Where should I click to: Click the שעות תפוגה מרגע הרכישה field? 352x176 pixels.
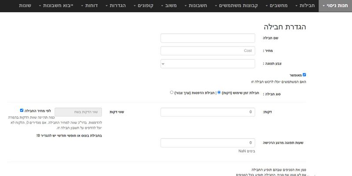[208, 143]
